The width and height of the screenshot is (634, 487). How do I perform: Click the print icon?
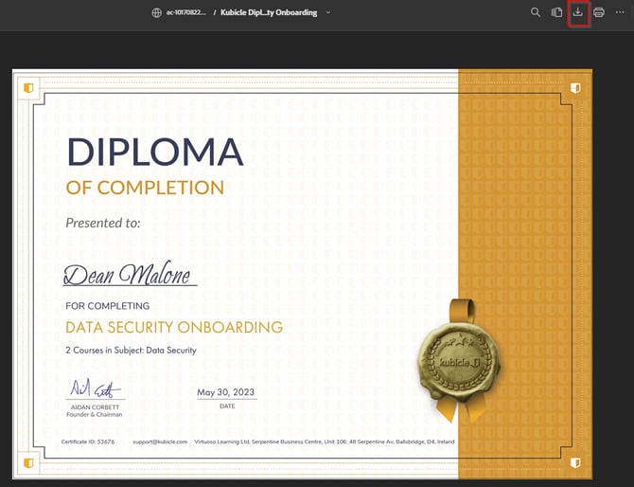tap(599, 12)
